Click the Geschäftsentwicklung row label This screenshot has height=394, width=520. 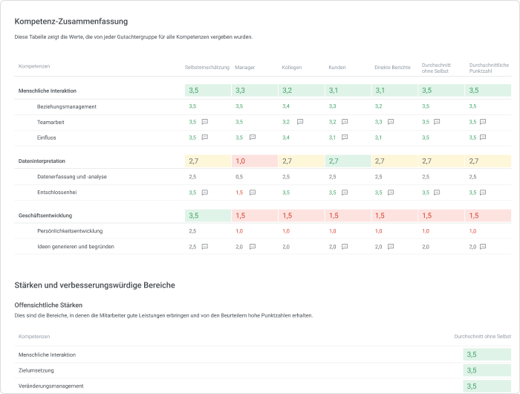click(x=45, y=216)
